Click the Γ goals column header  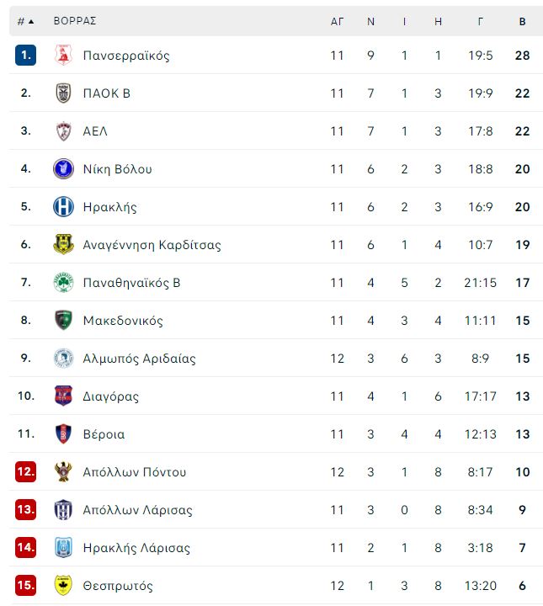coord(481,21)
